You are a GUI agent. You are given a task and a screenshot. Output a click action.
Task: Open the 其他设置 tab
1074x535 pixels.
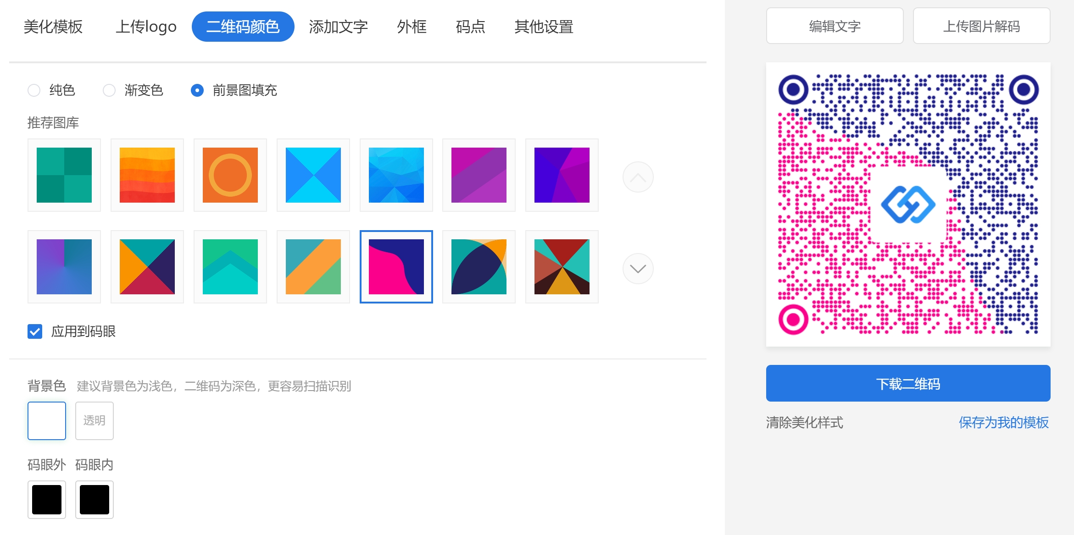tap(544, 27)
